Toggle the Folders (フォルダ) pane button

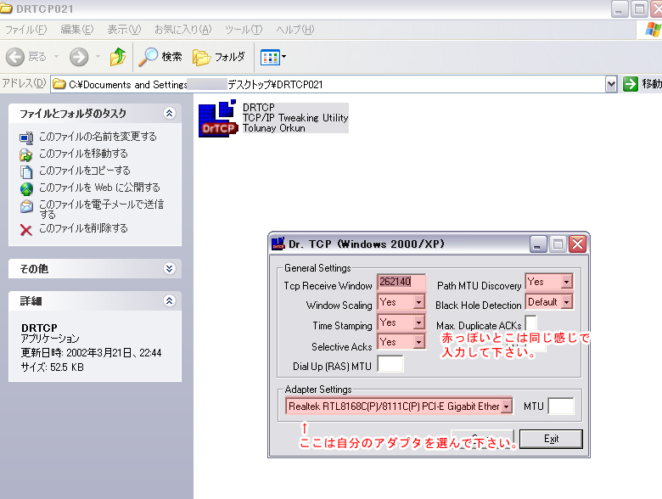click(219, 57)
